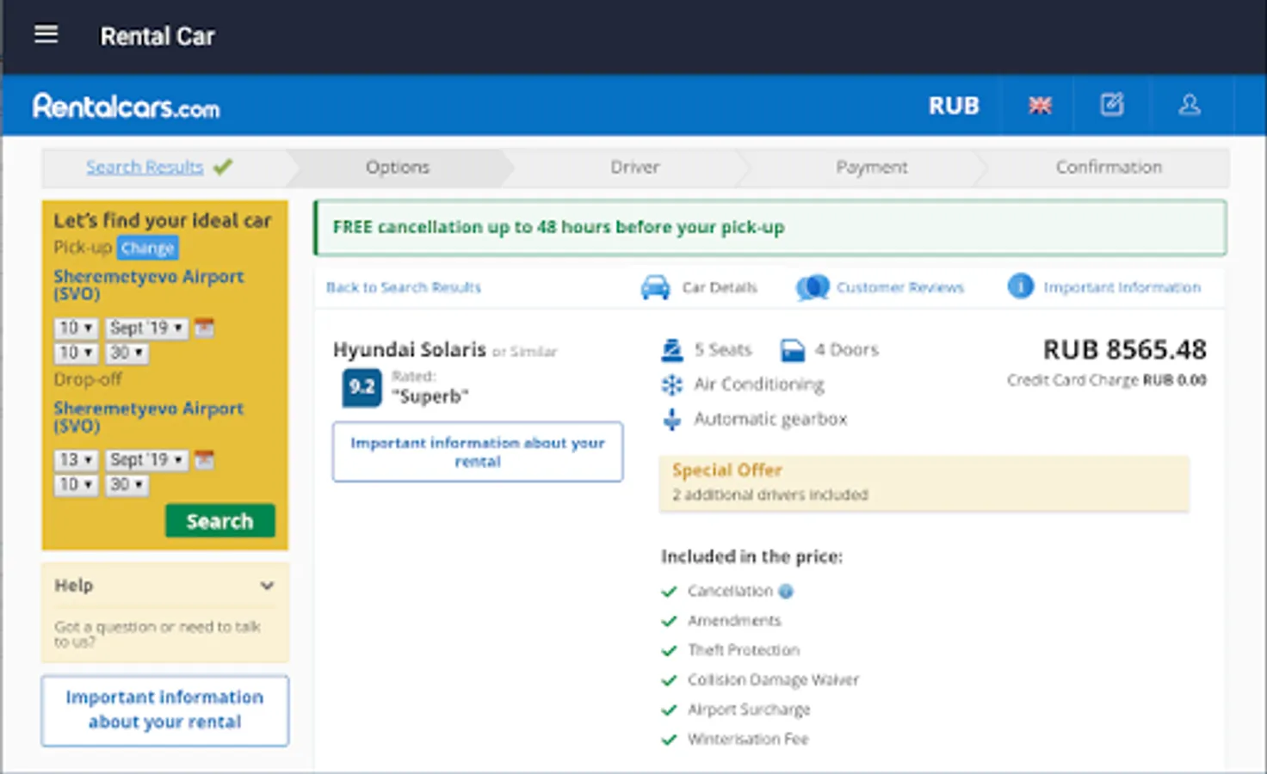Click the Special Offer banner
The width and height of the screenshot is (1267, 774).
click(x=924, y=483)
